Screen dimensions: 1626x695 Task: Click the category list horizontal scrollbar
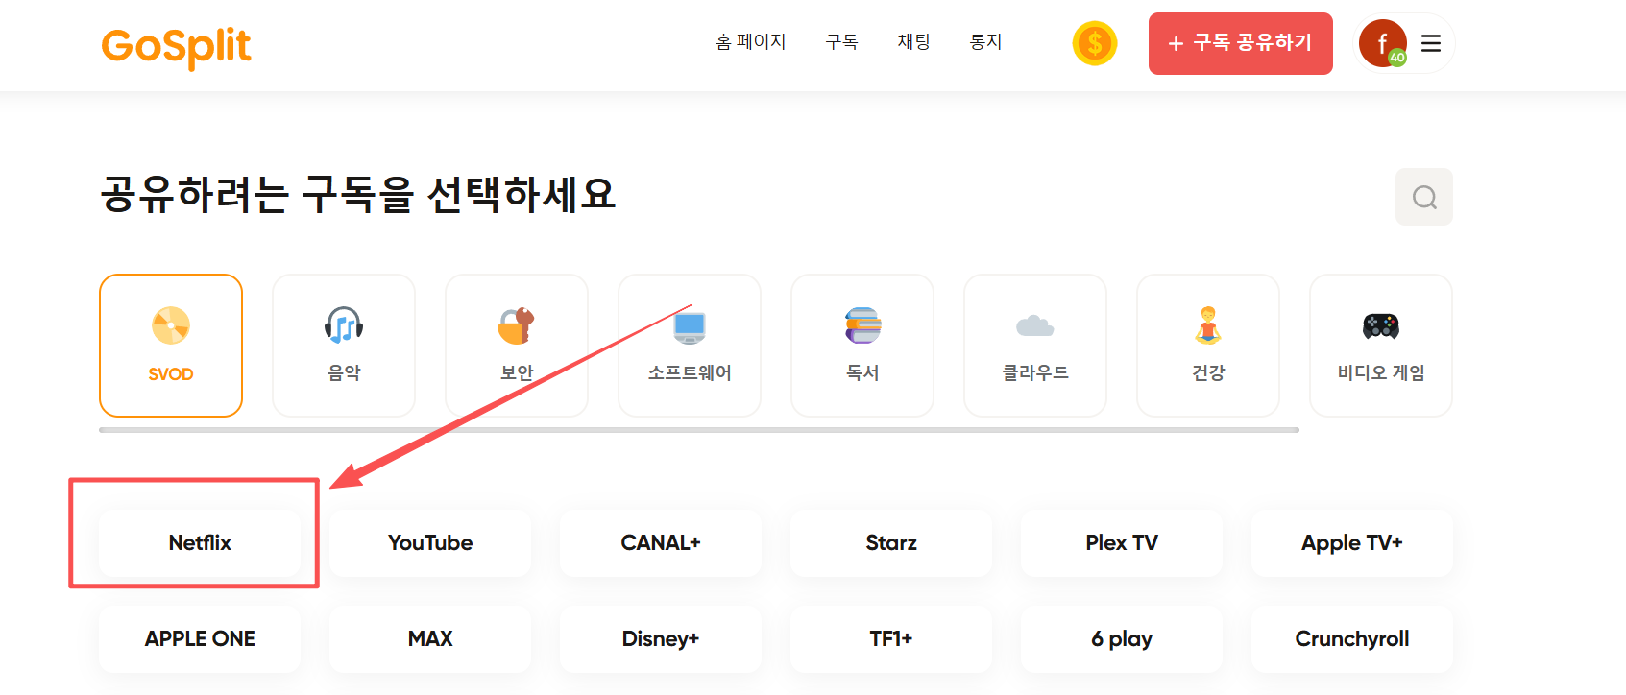(x=699, y=430)
